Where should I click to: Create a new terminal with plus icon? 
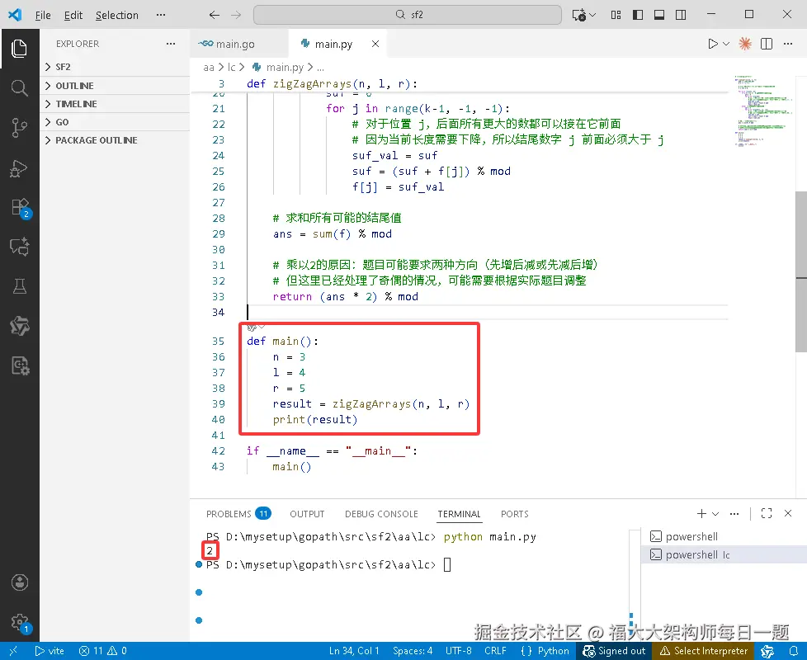[701, 513]
